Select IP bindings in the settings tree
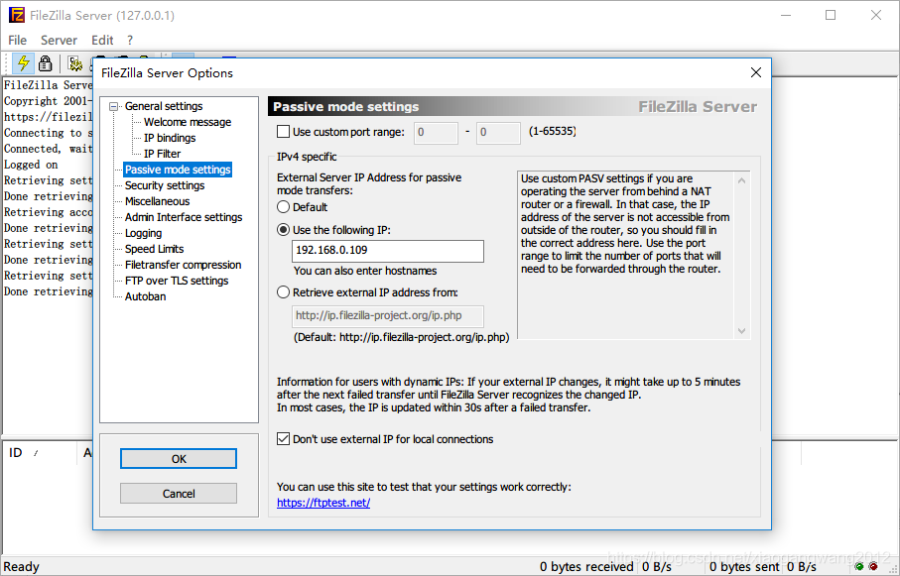900x576 pixels. [x=170, y=138]
